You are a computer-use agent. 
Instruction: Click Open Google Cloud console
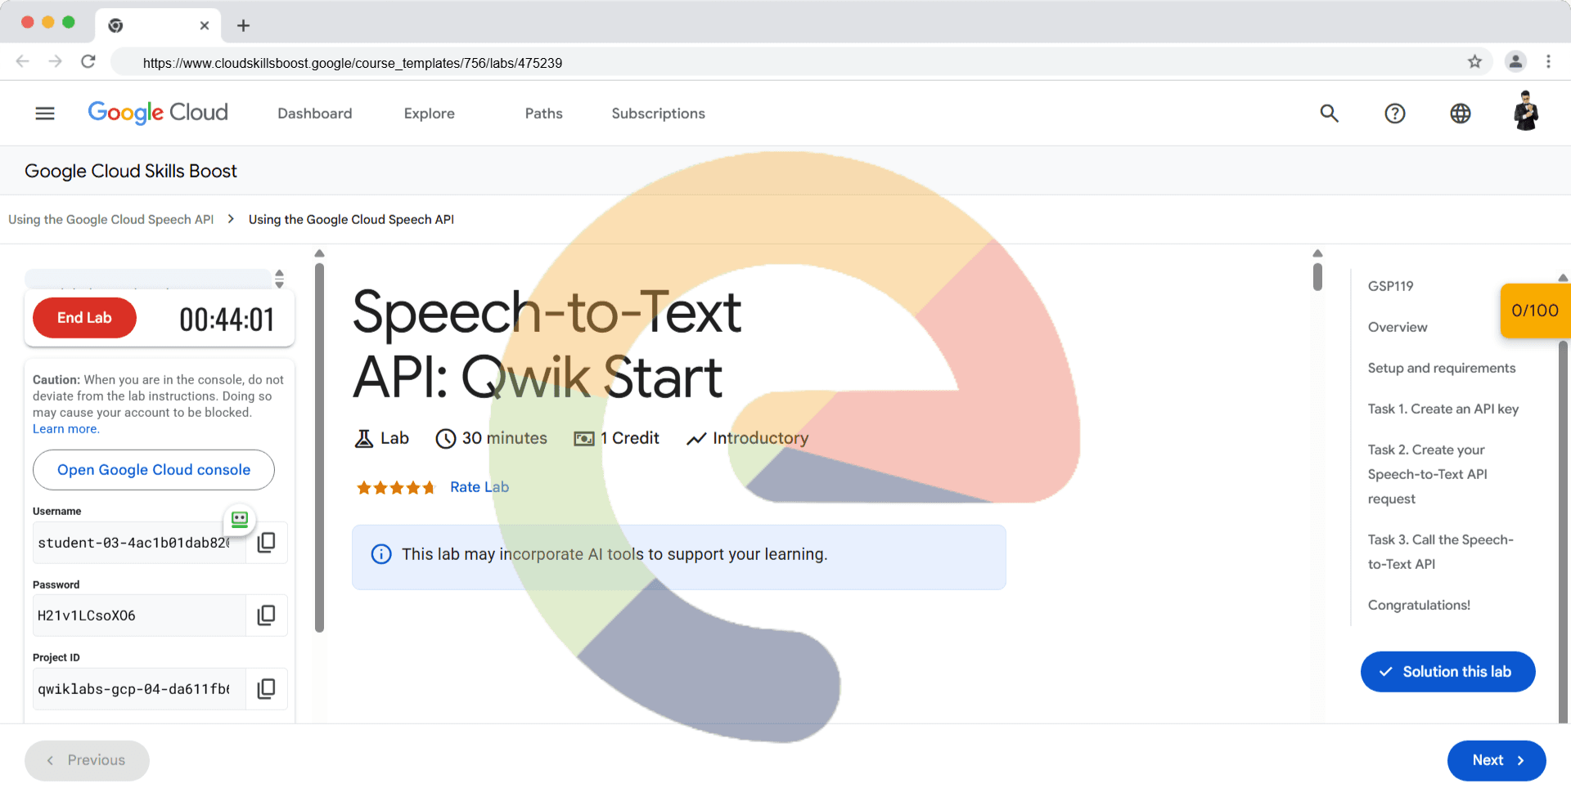tap(154, 470)
